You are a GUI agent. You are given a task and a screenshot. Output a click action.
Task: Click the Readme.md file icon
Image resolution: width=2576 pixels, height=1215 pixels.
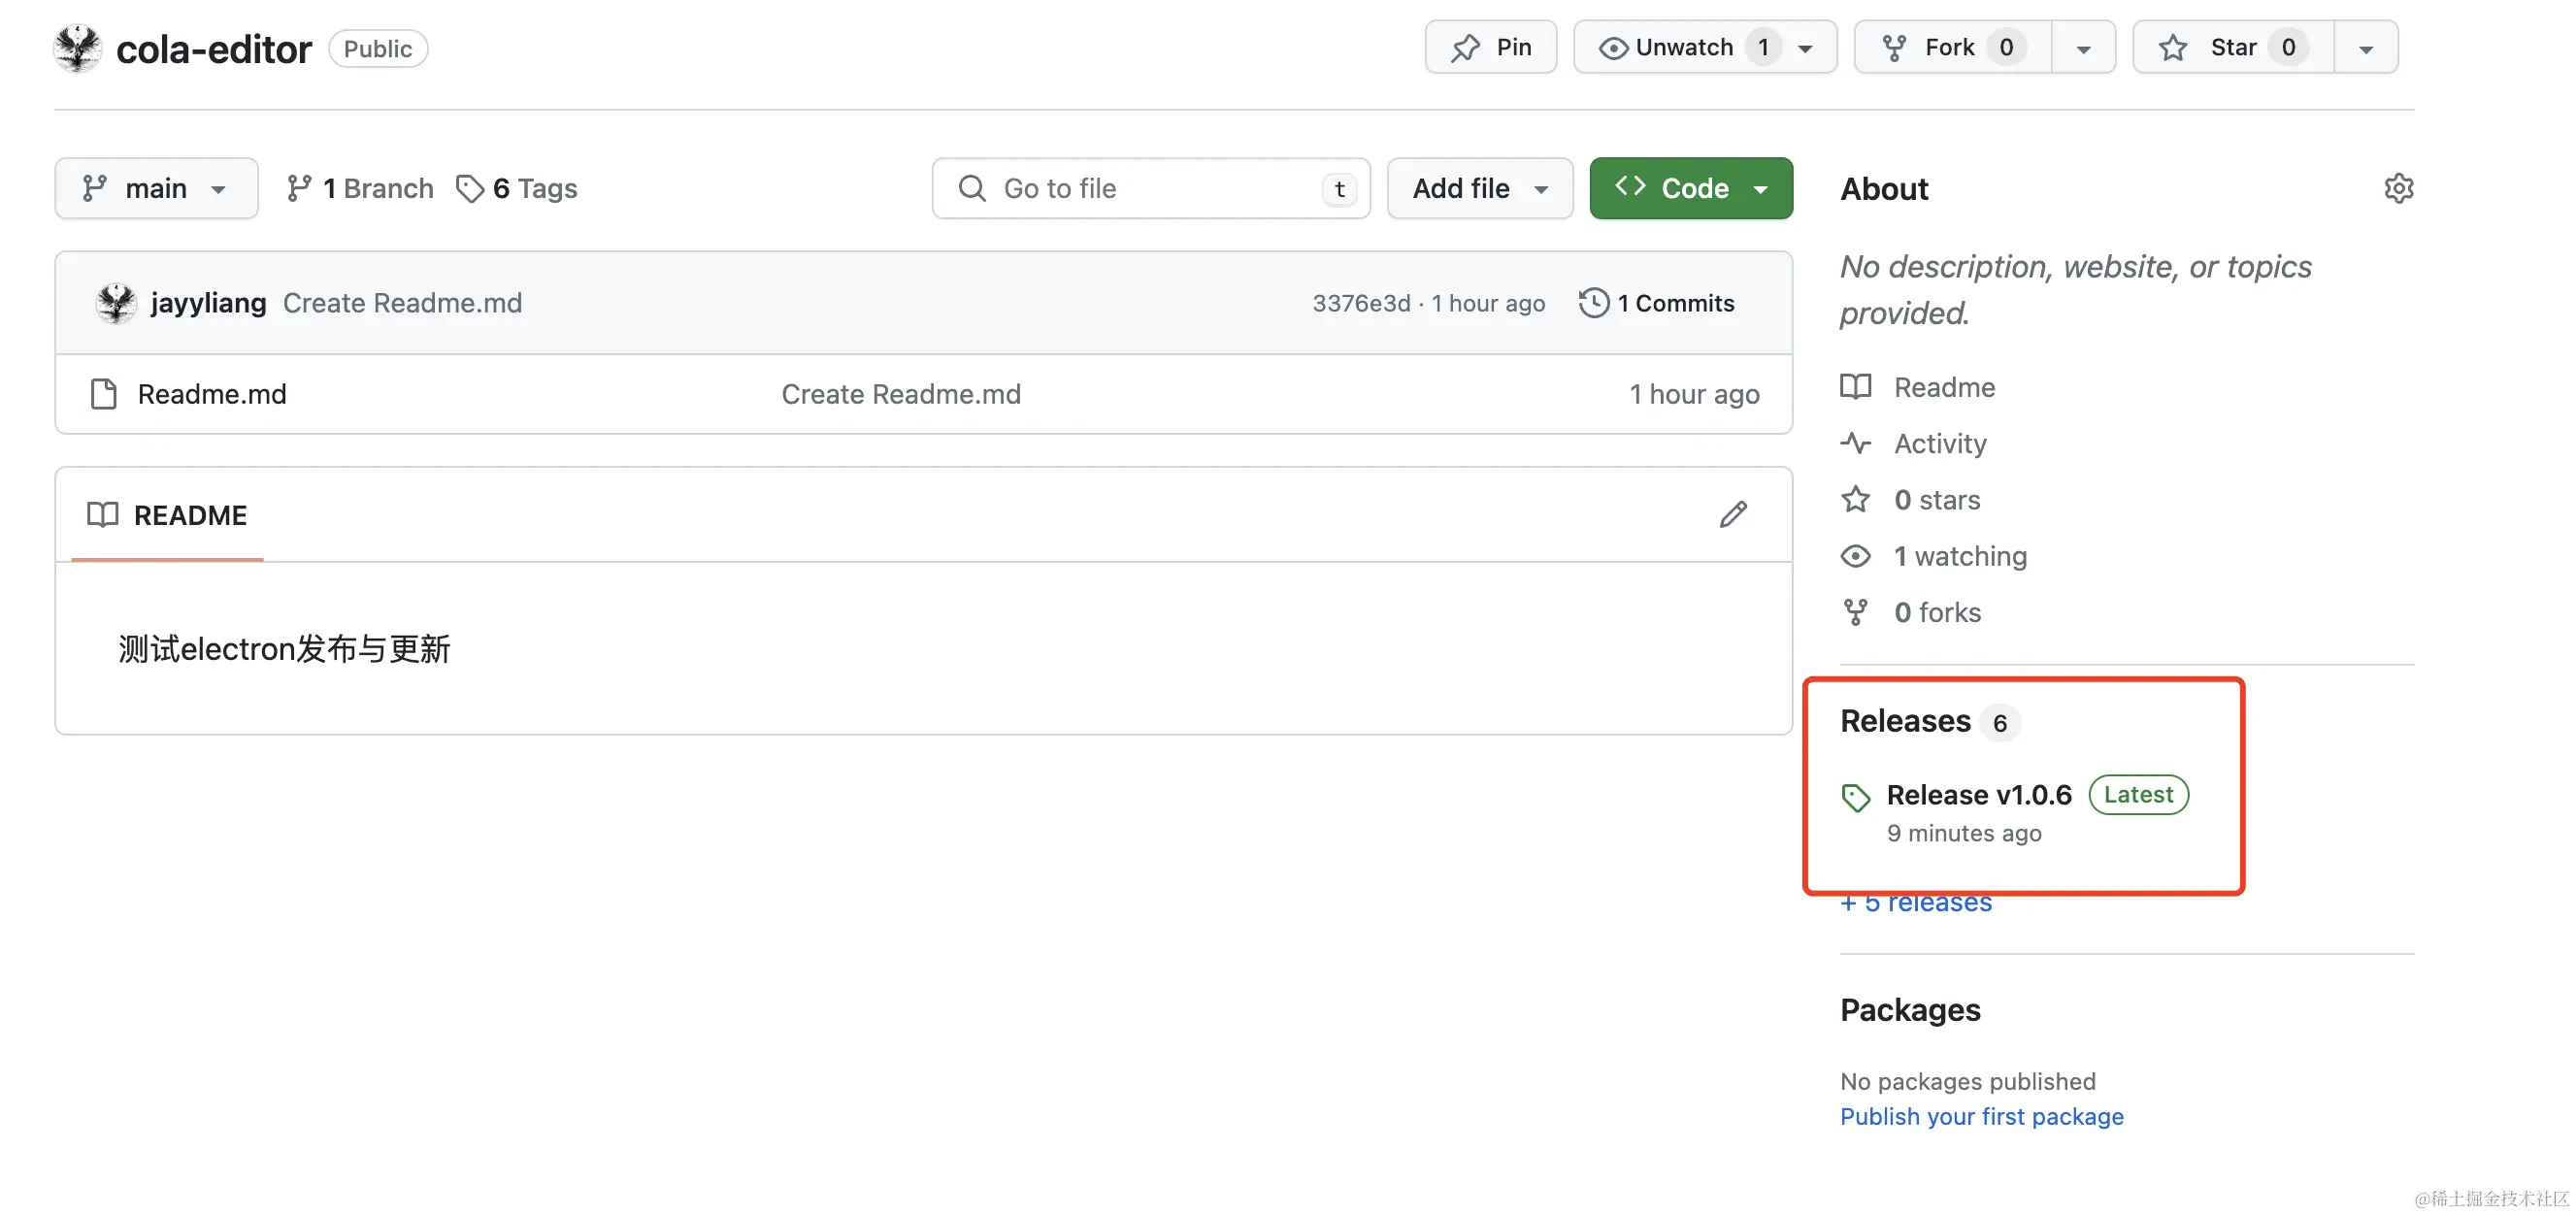tap(104, 394)
